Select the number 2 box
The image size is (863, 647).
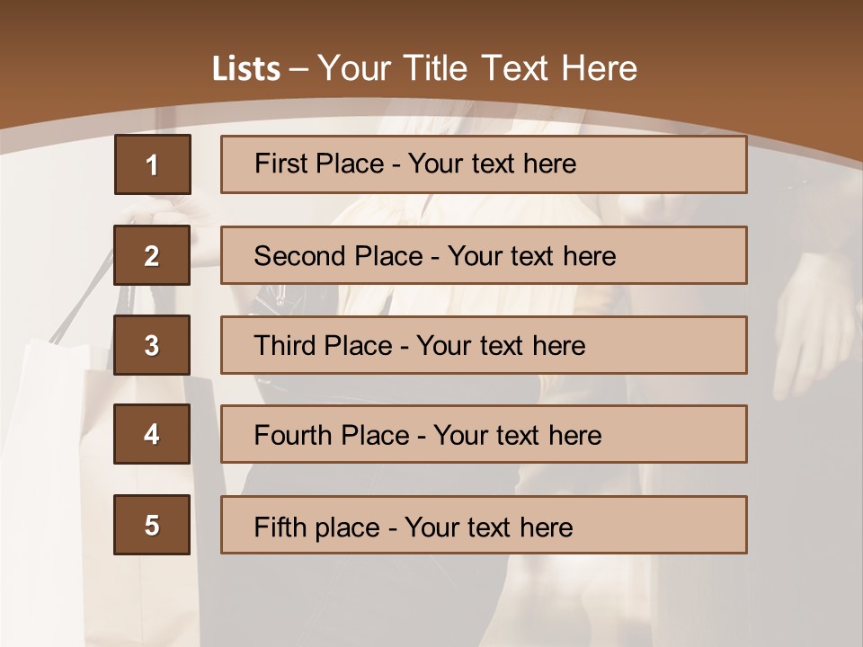coord(152,255)
